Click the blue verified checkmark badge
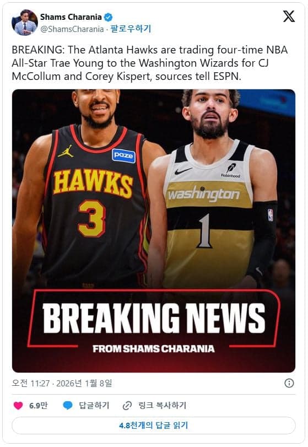This screenshot has height=447, width=308. click(108, 17)
